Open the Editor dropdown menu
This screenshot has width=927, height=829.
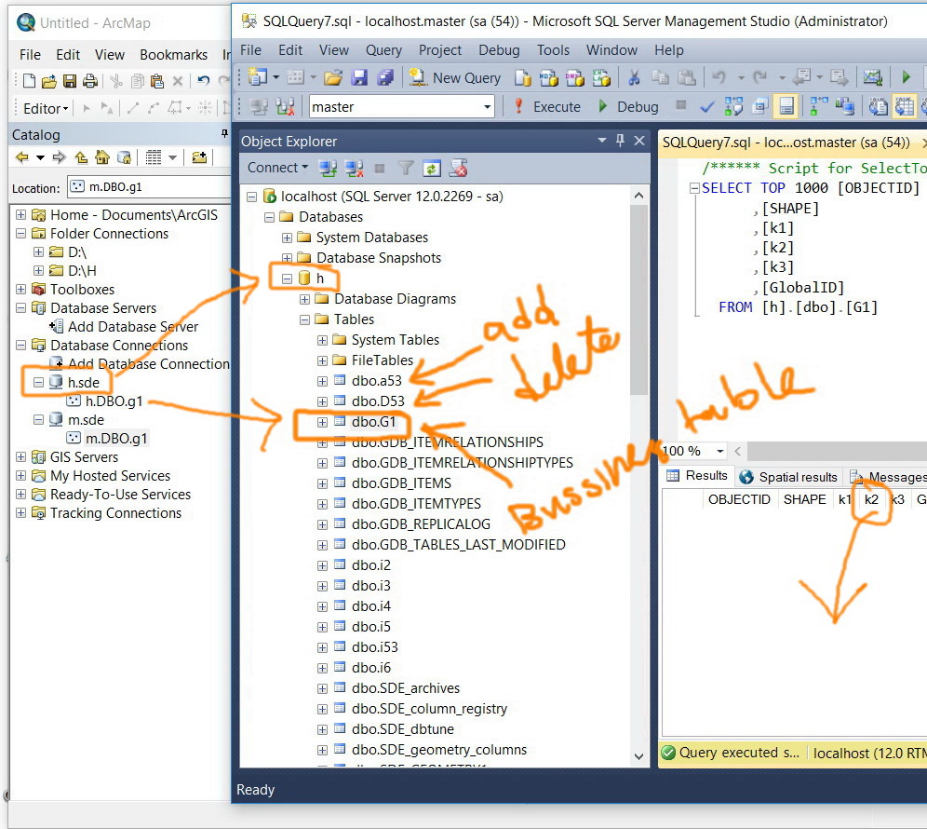(x=46, y=109)
